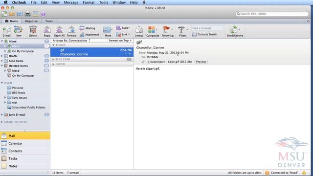The image size is (313, 176).
Task: Click the Search This Folder field
Action: point(272,14)
